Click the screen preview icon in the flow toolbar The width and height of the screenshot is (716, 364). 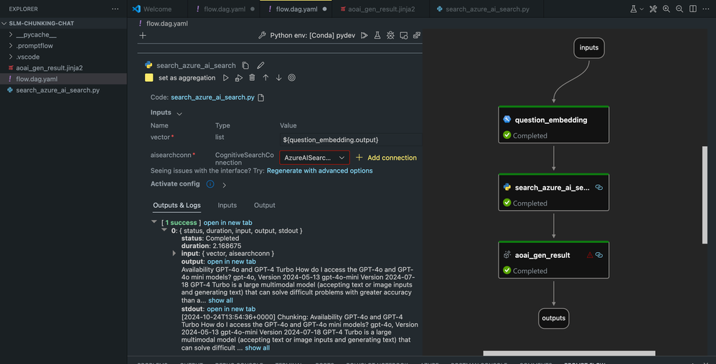[404, 35]
